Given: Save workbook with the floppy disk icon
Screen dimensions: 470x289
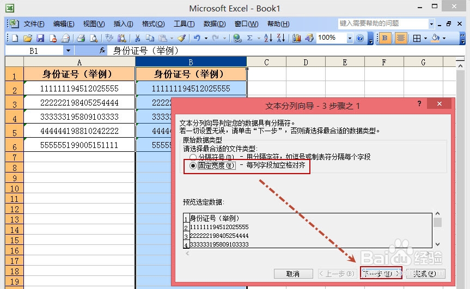Looking at the screenshot, I should point(40,38).
